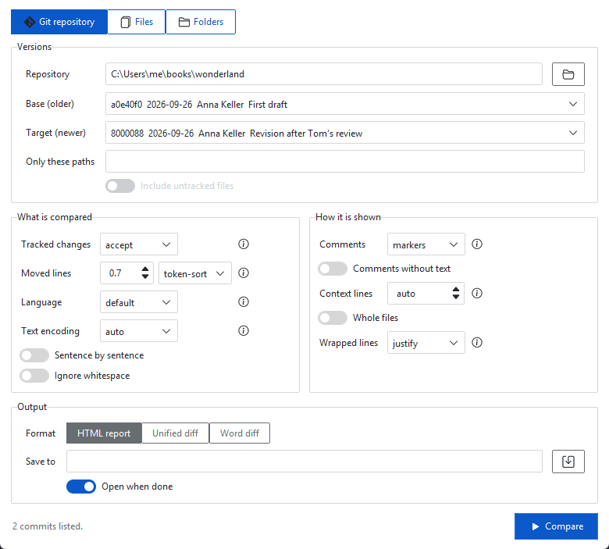
Task: Switch to Git repository tab
Action: tap(59, 22)
